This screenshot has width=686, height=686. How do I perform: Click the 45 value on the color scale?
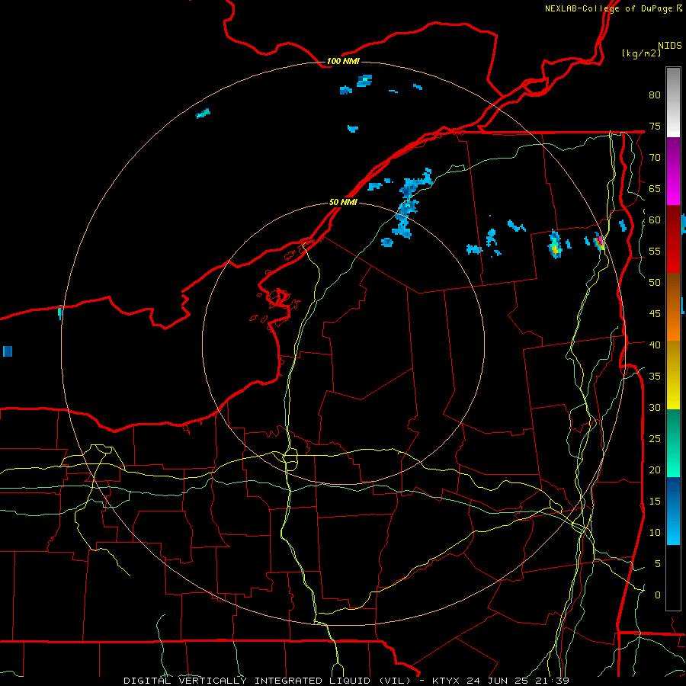point(655,314)
